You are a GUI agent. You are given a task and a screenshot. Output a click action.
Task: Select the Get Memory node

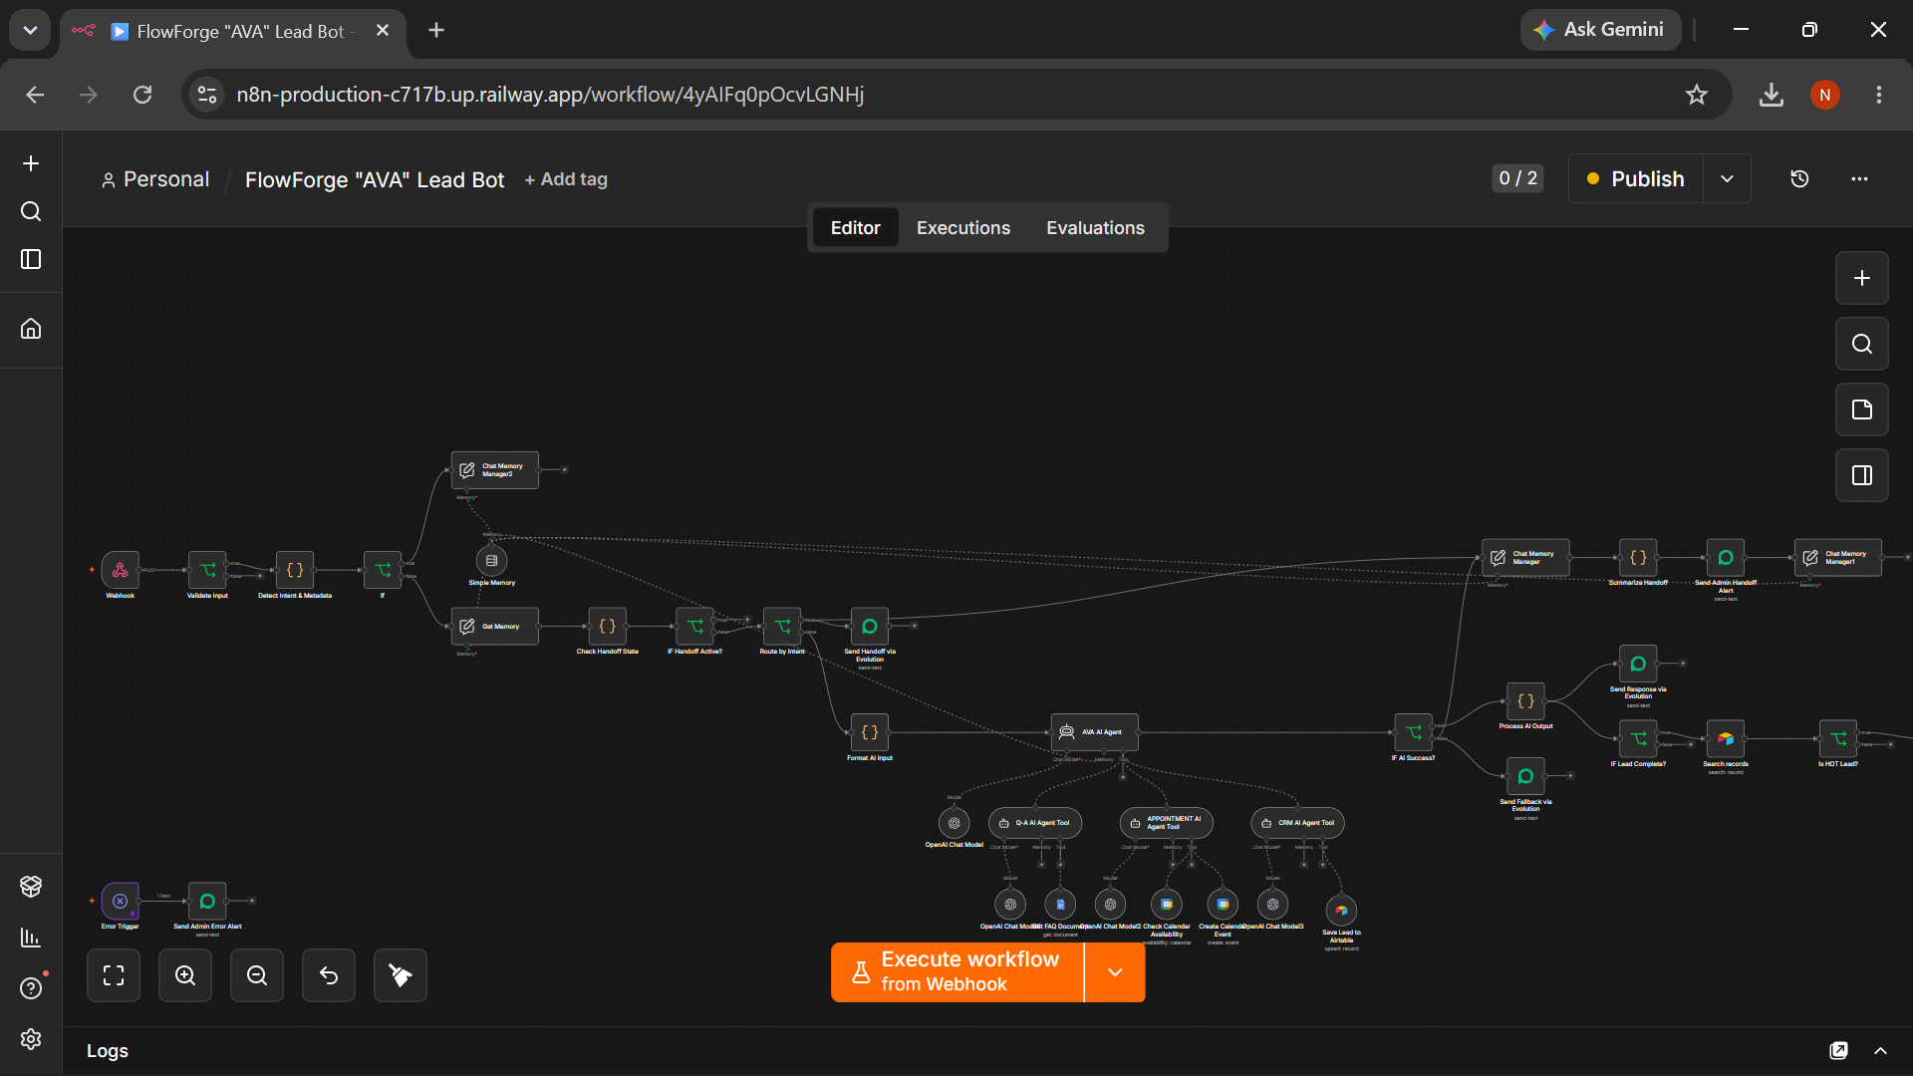pos(495,627)
